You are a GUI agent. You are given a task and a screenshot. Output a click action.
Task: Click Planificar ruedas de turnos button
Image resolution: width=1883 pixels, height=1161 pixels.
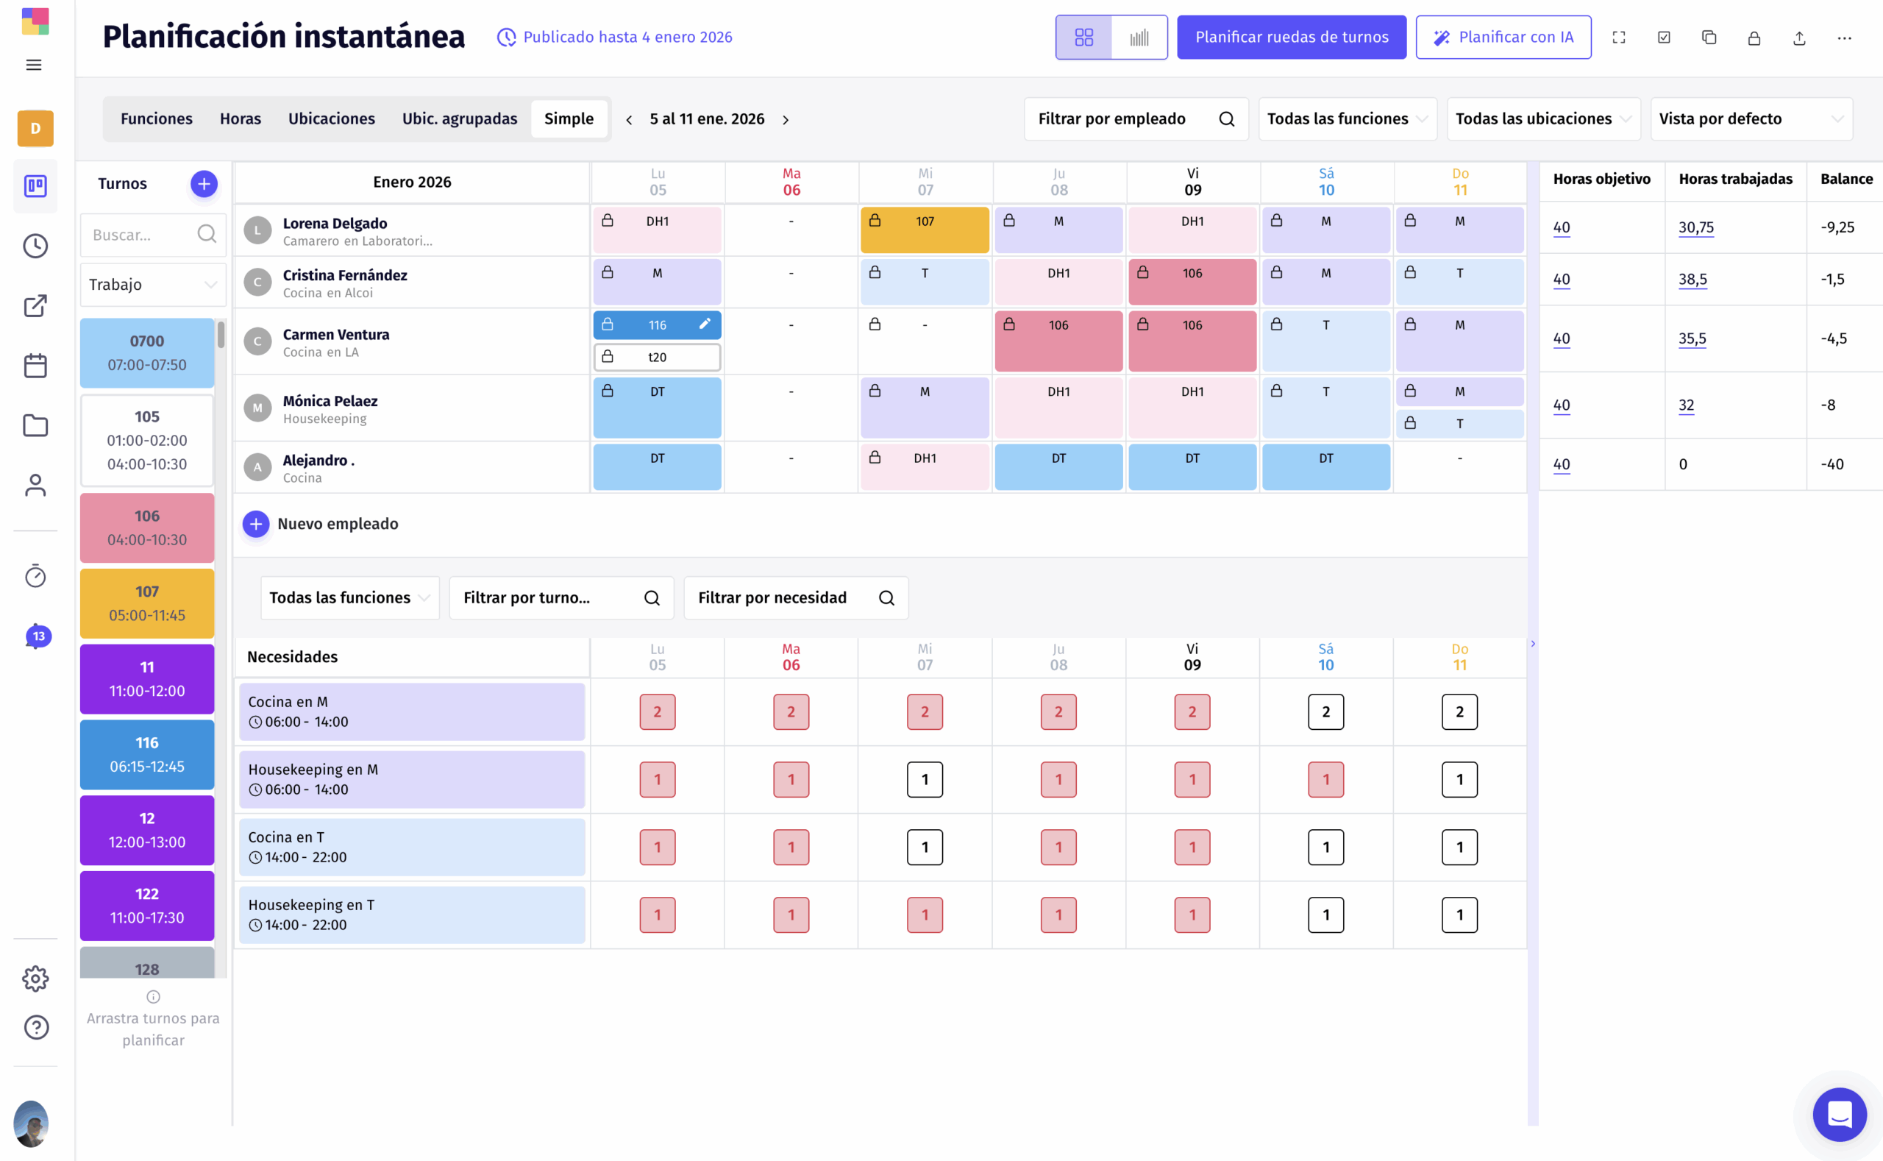click(1291, 38)
